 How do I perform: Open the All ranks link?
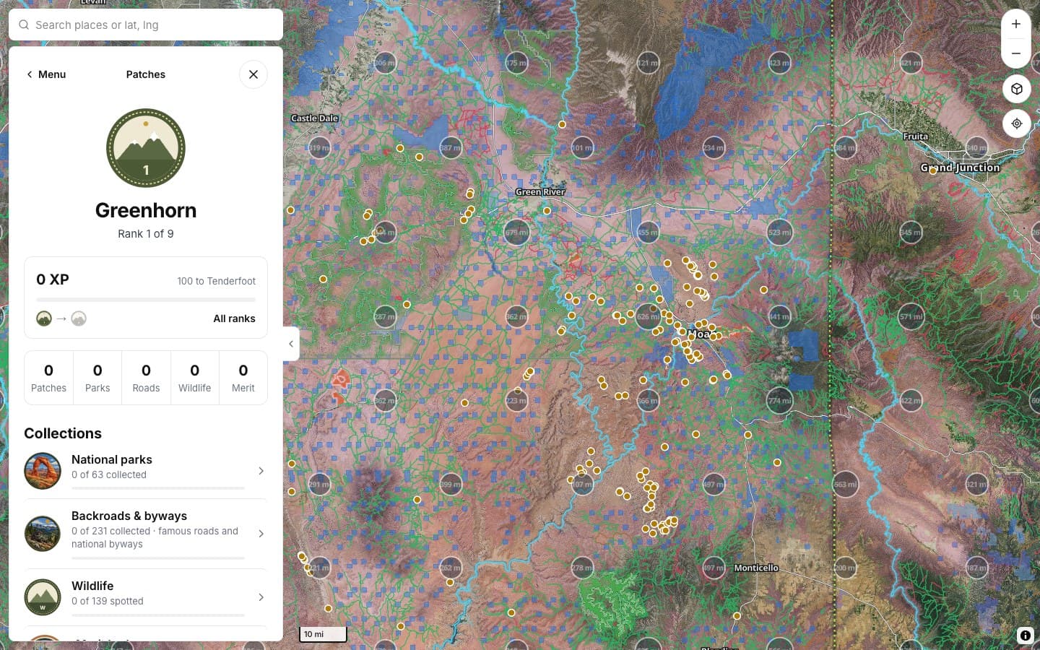pyautogui.click(x=234, y=318)
